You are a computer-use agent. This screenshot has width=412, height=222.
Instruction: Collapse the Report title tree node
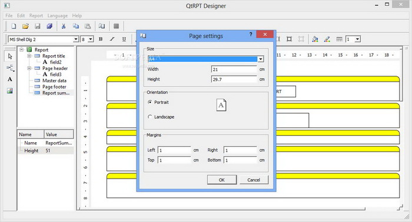pyautogui.click(x=29, y=56)
